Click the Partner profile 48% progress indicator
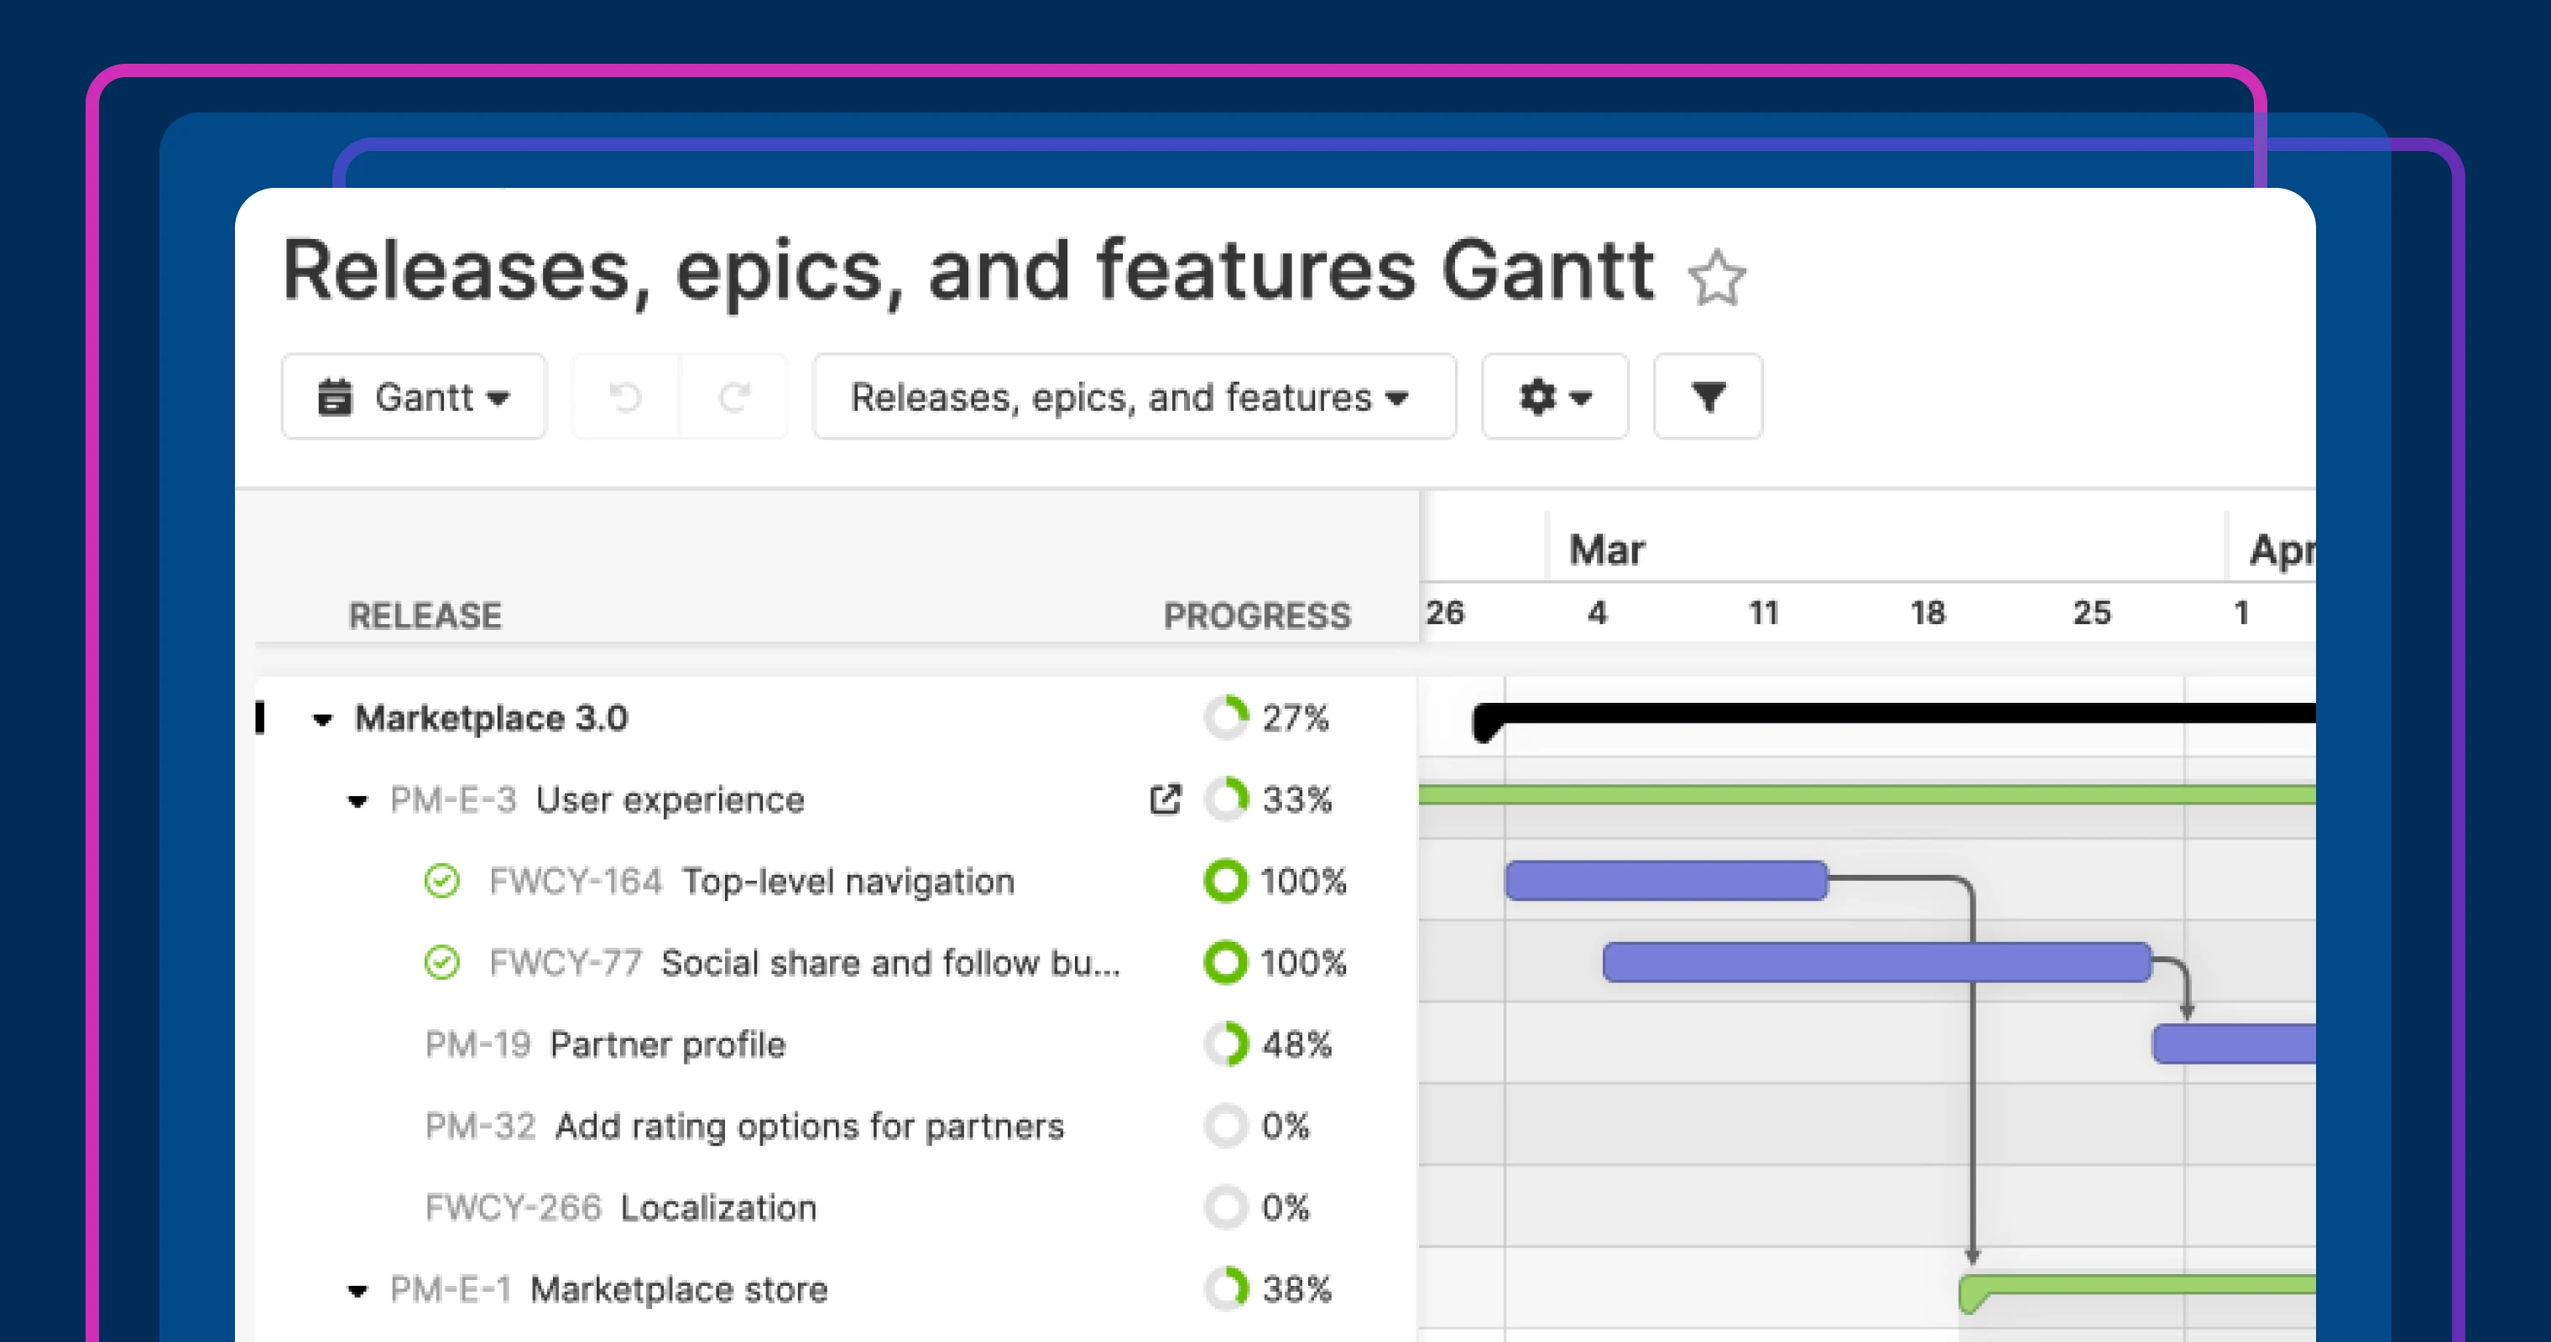Screen dimensions: 2551x1342 1226,1044
